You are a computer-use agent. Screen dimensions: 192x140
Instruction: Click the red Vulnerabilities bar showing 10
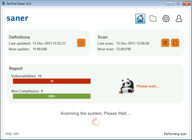(52, 81)
